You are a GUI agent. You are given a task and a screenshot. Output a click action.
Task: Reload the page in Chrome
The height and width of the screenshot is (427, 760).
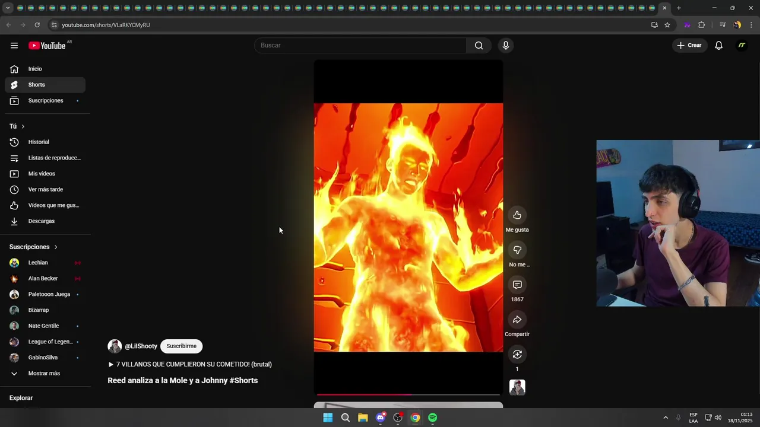coord(37,25)
